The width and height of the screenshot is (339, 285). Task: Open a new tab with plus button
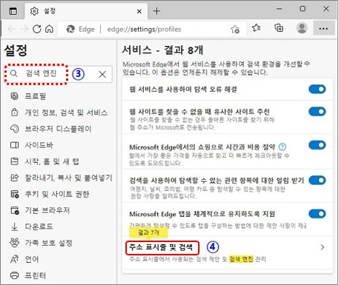coord(157,11)
